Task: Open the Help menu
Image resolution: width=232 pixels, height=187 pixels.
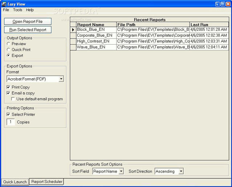Action: 30,10
